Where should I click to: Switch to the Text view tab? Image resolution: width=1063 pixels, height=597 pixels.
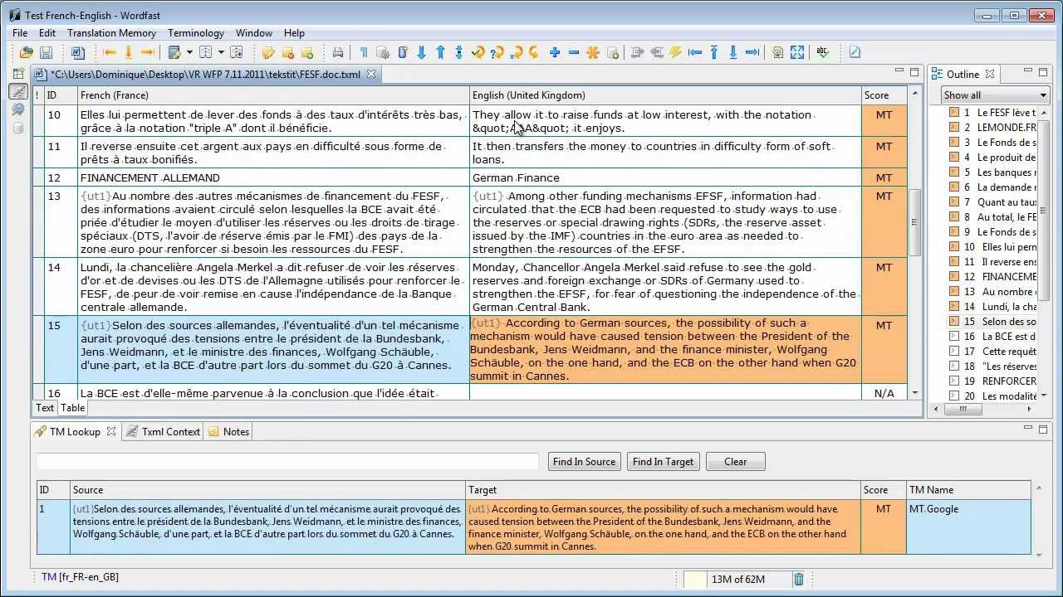(45, 408)
